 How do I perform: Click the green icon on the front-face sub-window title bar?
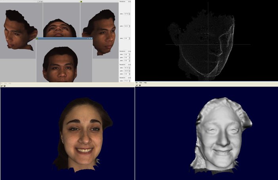click(37, 38)
